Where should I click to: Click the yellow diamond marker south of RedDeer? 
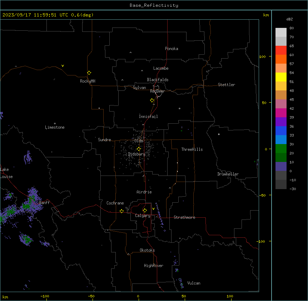tap(152, 100)
